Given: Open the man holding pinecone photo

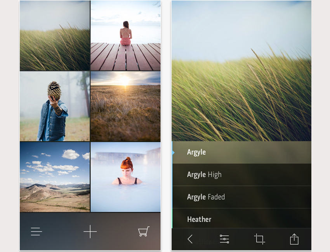Looking at the screenshot, I should pyautogui.click(x=55, y=106).
